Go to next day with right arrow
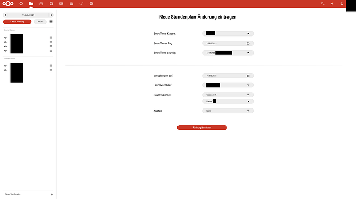The width and height of the screenshot is (356, 199). coord(51,15)
